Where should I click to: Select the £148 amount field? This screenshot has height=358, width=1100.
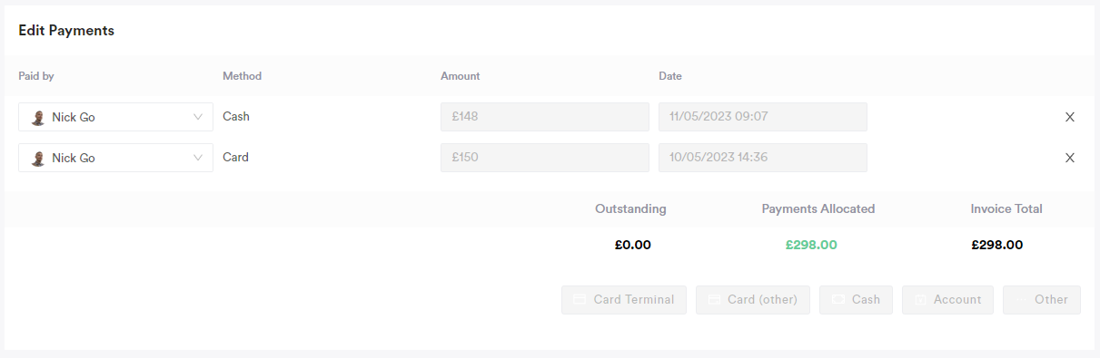click(x=545, y=117)
